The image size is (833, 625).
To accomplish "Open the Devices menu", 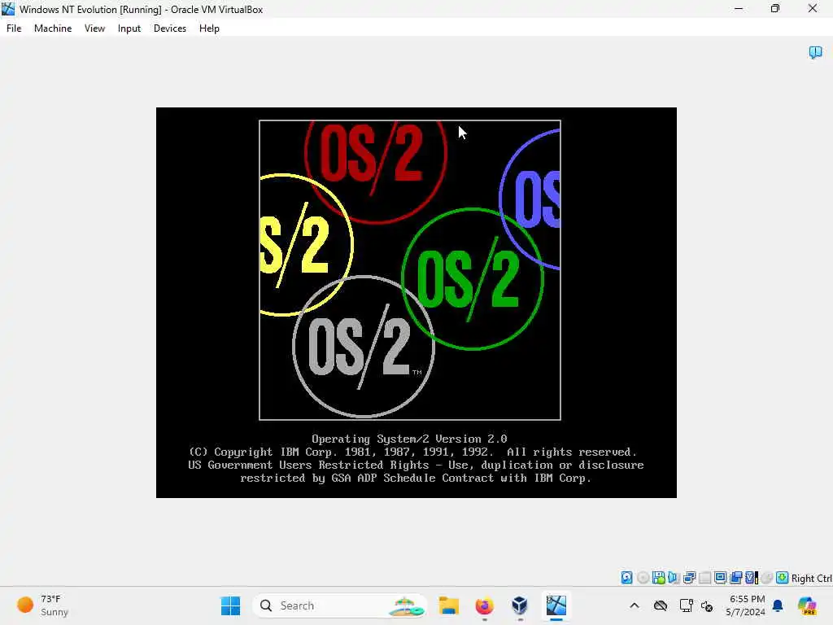I will (170, 28).
